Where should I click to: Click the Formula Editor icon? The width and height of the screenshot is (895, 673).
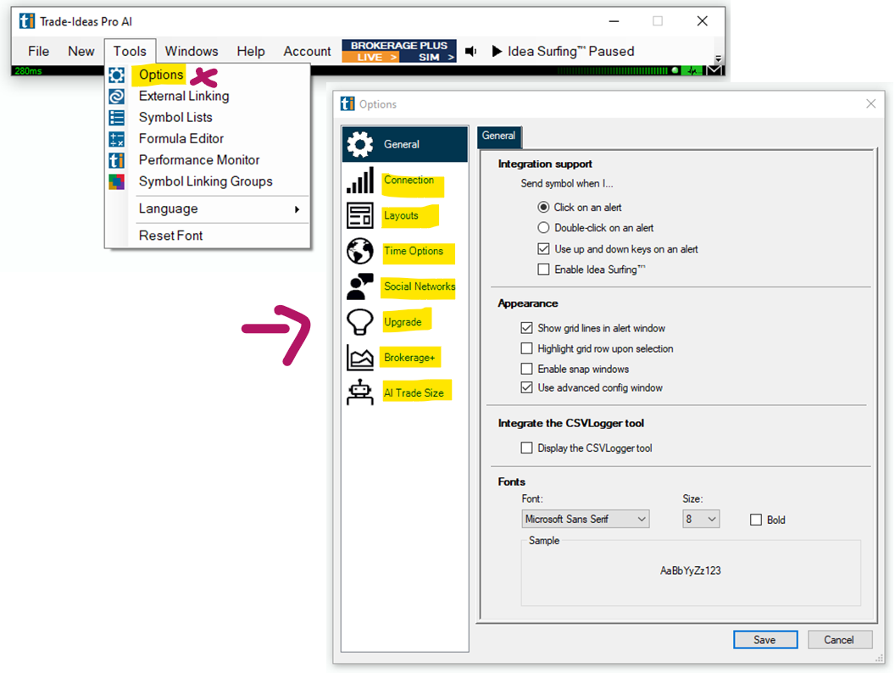[116, 139]
